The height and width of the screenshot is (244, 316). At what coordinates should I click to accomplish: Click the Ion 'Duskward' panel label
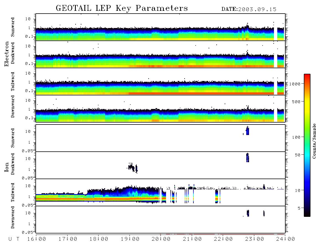[x=13, y=164]
